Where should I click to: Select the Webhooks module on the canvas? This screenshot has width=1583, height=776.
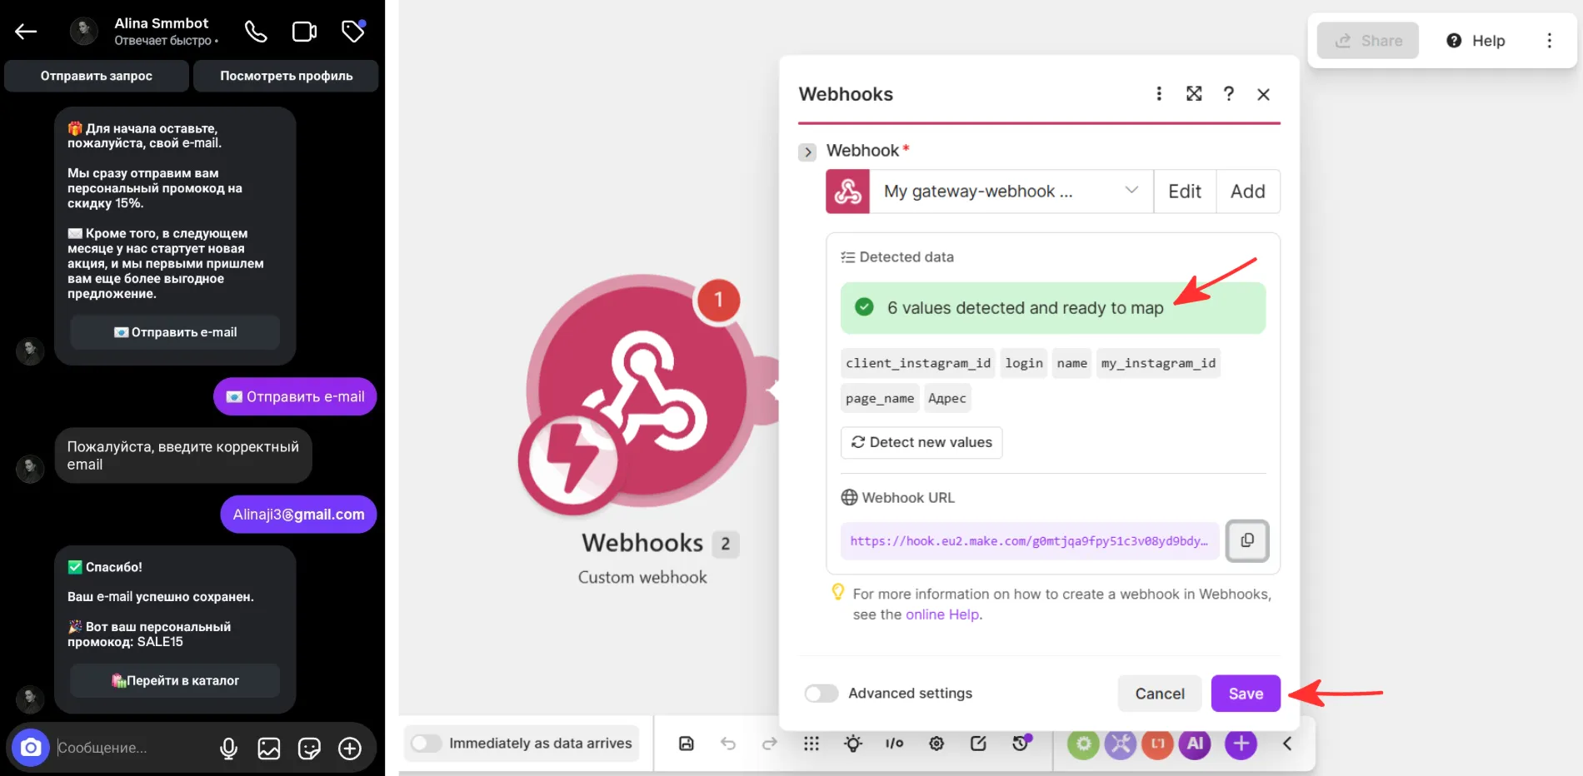(x=641, y=390)
